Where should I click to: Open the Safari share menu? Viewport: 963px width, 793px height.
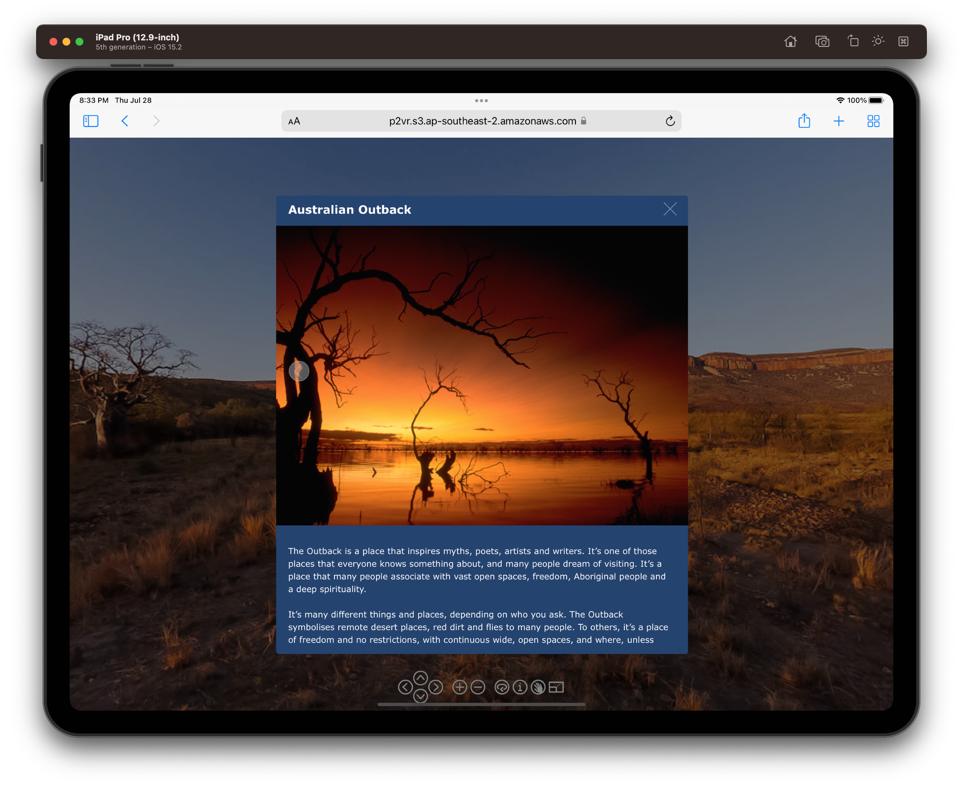[x=804, y=121]
